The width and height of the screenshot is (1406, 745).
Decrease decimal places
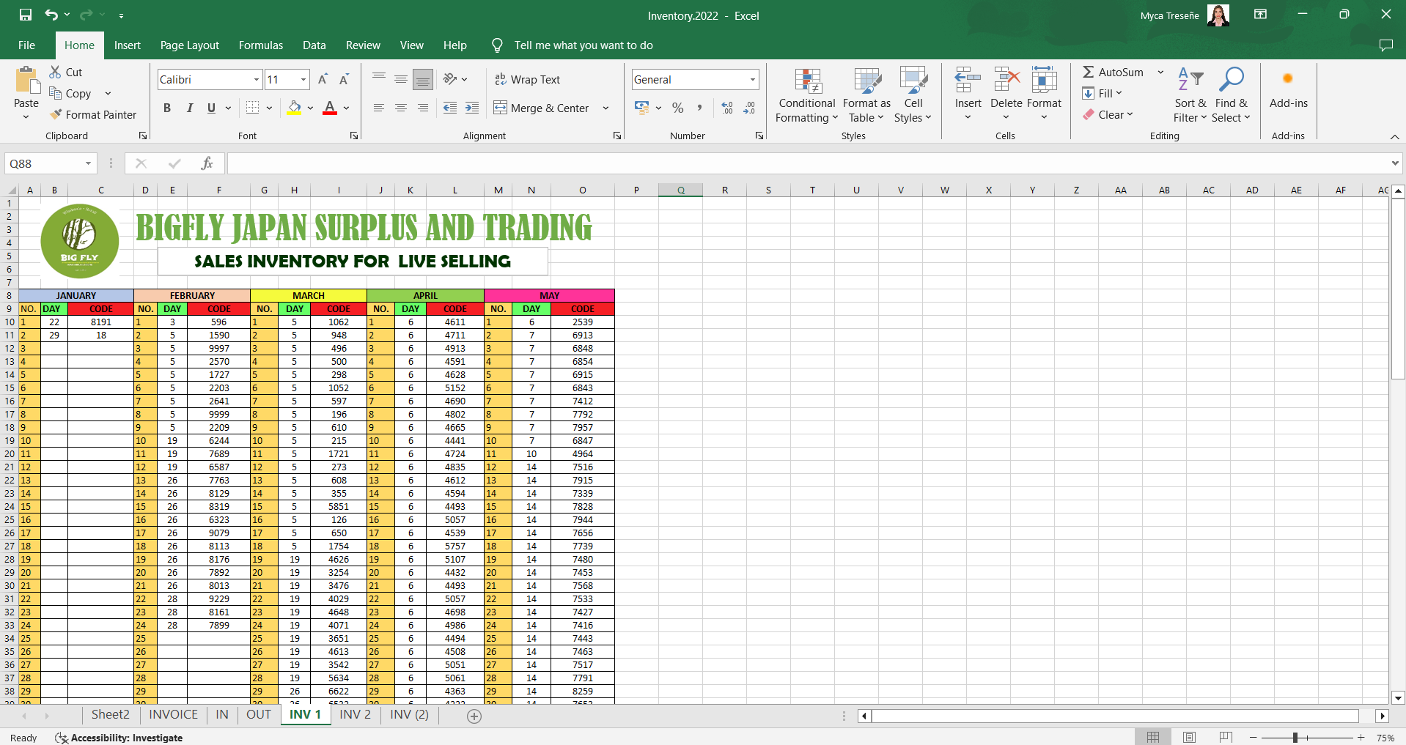point(749,108)
